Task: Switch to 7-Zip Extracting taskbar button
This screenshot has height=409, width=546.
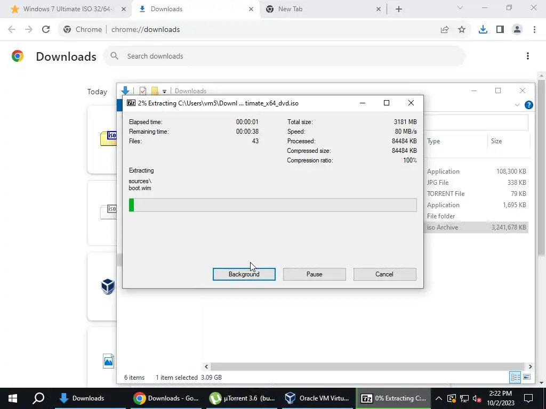Action: [x=393, y=398]
